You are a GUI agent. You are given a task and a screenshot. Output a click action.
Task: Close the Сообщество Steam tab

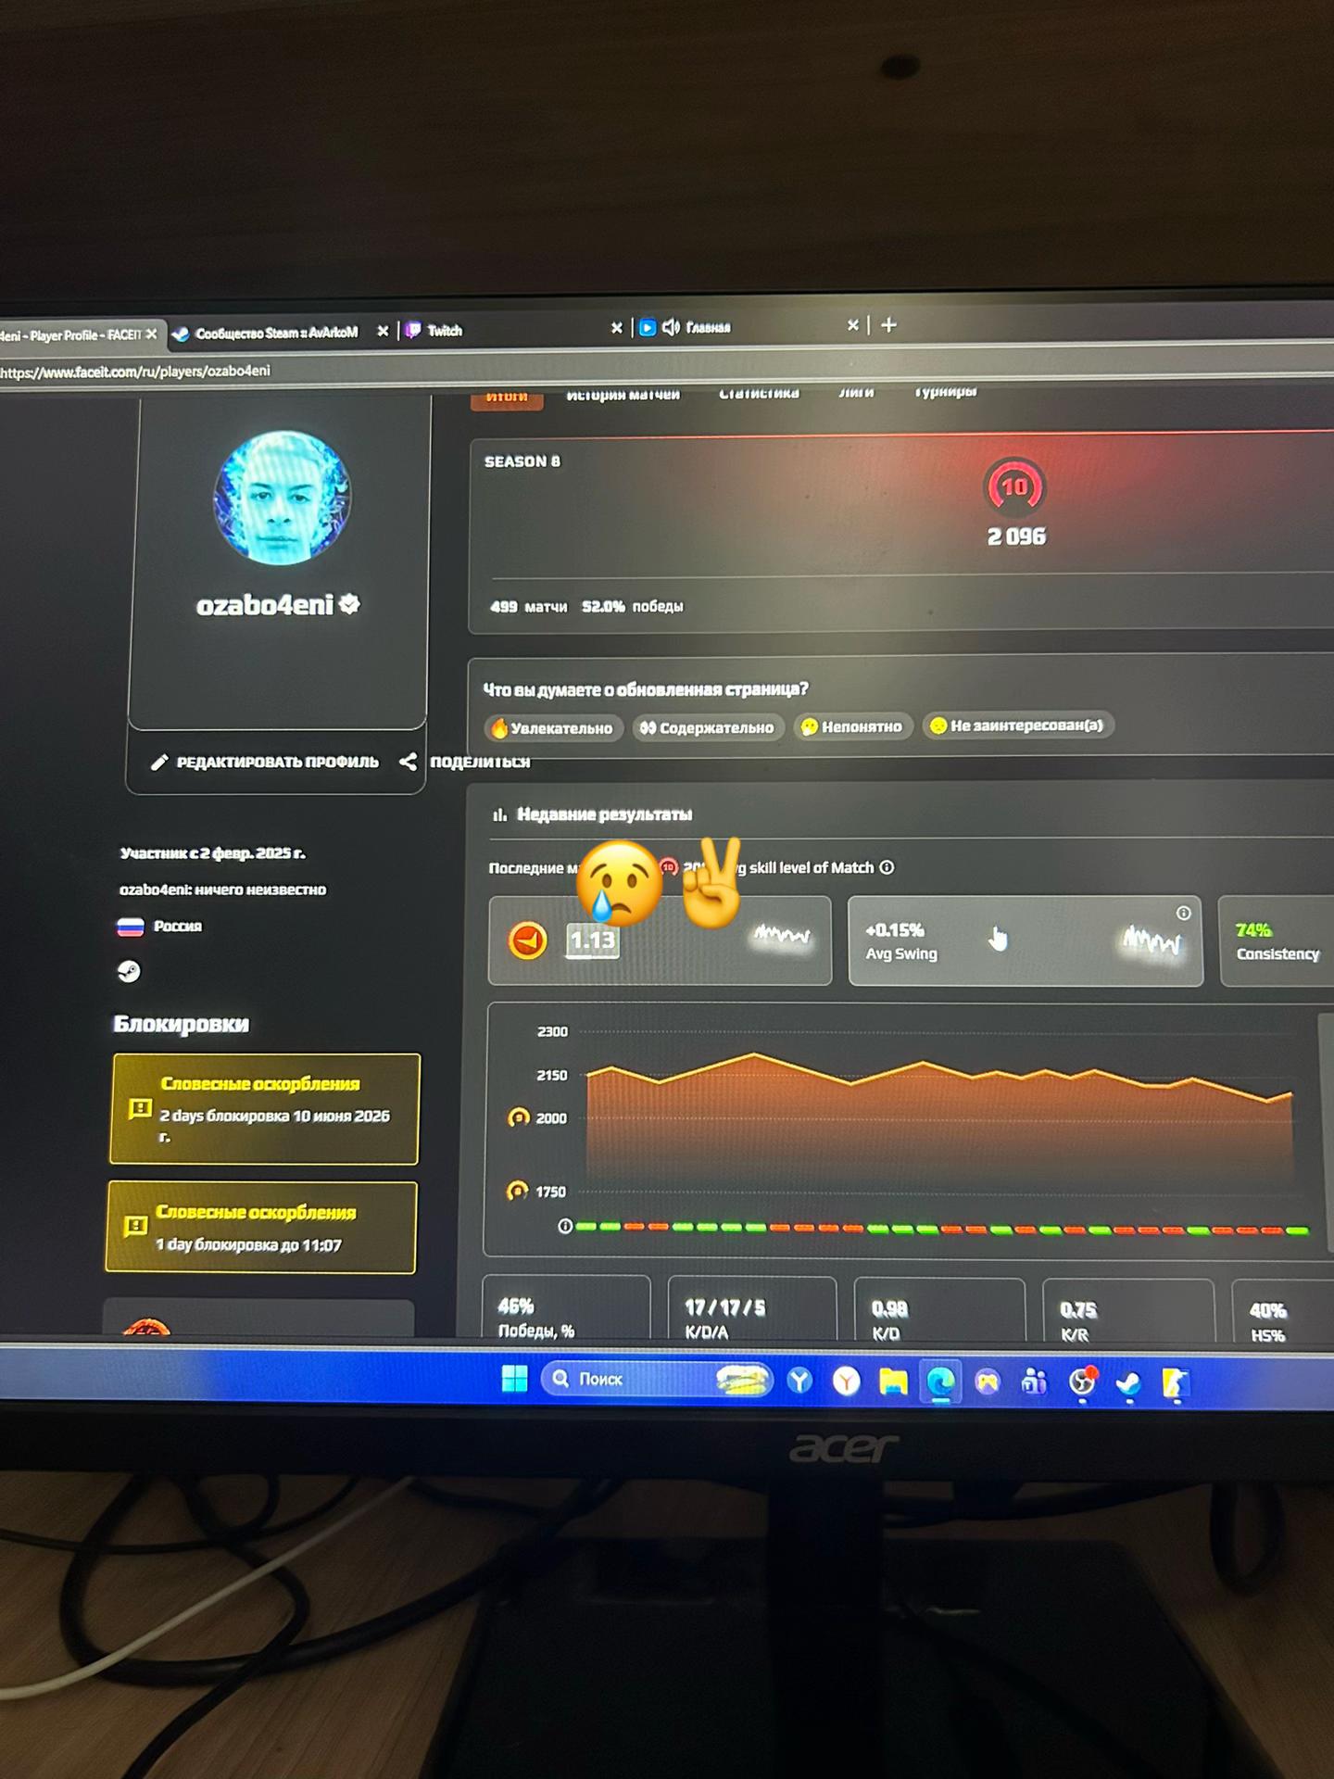pyautogui.click(x=383, y=331)
